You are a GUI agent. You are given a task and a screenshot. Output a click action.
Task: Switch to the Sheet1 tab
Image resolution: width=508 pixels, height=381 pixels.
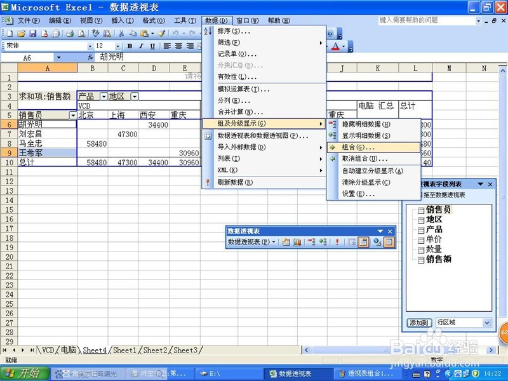click(x=124, y=351)
